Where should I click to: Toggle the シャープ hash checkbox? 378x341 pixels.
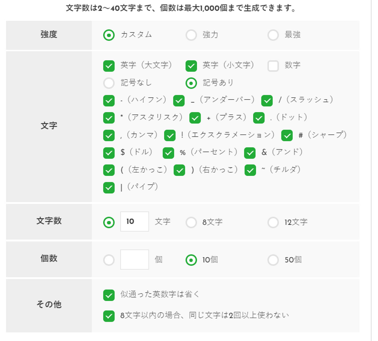tap(287, 136)
